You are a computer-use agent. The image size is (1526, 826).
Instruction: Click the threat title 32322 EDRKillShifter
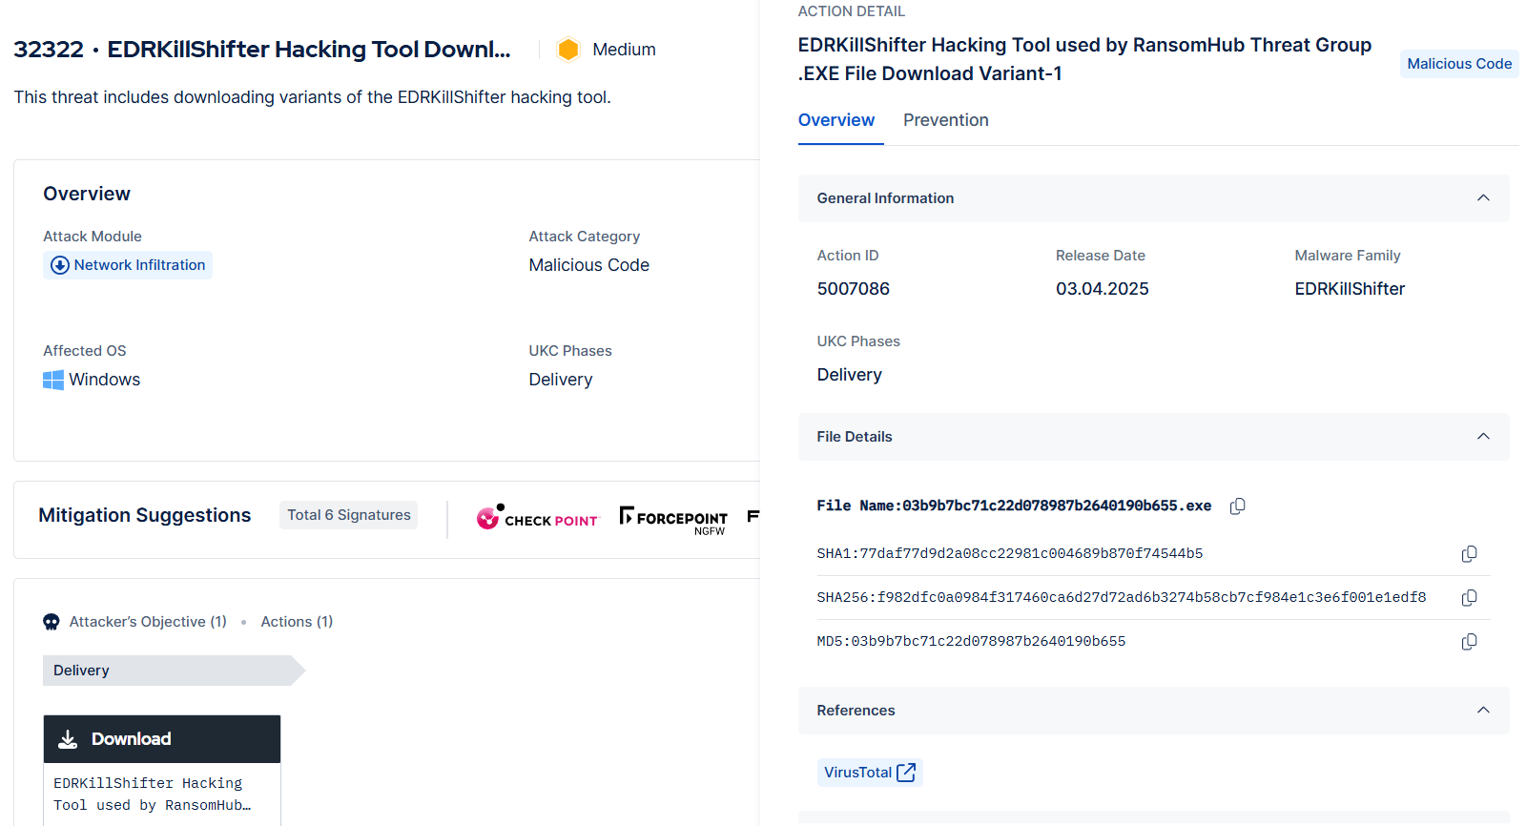click(262, 50)
